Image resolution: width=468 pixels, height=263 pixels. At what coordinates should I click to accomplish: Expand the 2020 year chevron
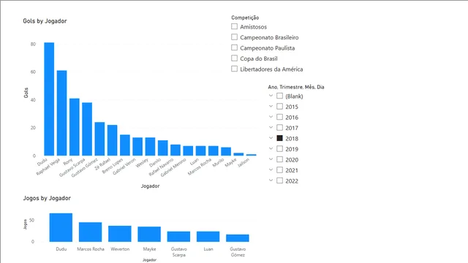[x=271, y=159]
